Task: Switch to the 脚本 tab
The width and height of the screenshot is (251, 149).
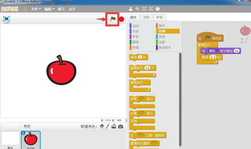Action: (x=134, y=17)
